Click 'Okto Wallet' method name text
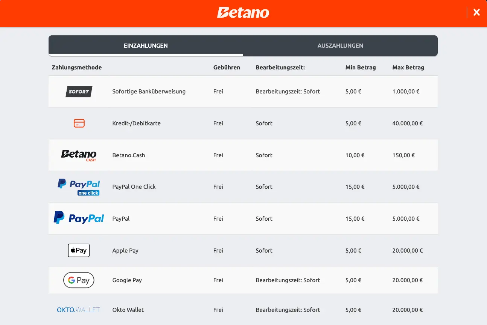The height and width of the screenshot is (325, 487). click(128, 310)
